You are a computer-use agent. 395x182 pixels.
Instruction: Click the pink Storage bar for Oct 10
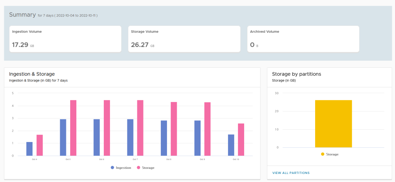click(241, 139)
